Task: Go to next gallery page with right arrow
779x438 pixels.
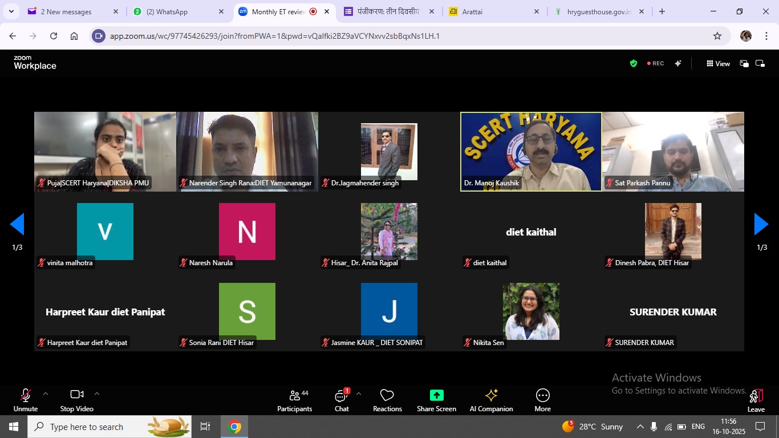Action: [x=761, y=225]
